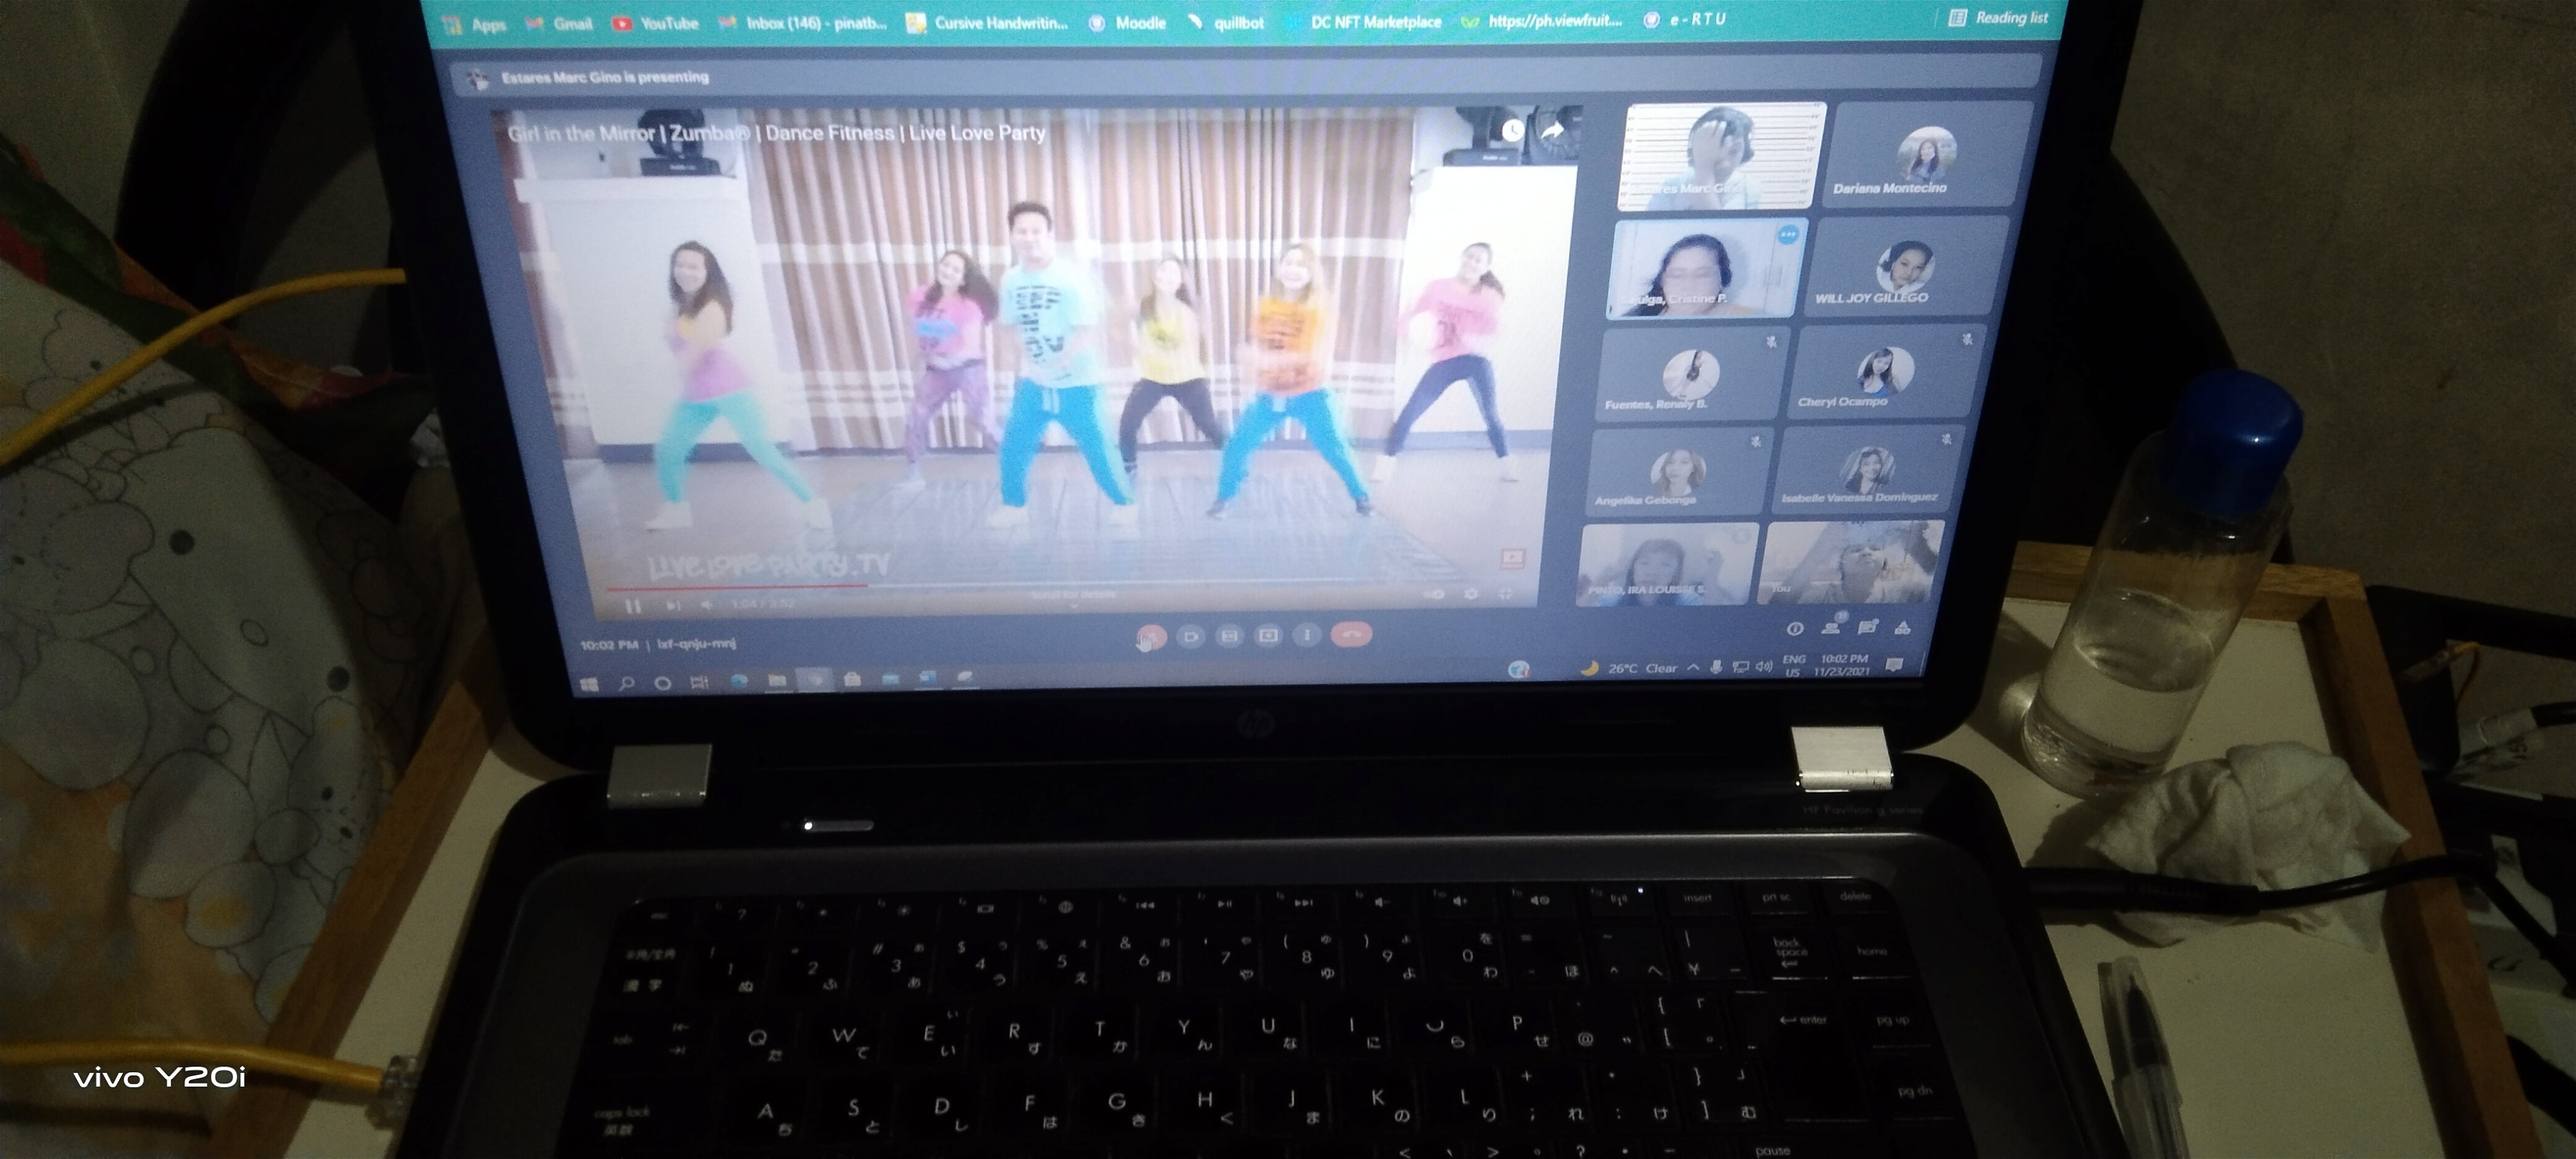Open Microsoft Edge from taskbar
The height and width of the screenshot is (1159, 2576).
pyautogui.click(x=740, y=682)
